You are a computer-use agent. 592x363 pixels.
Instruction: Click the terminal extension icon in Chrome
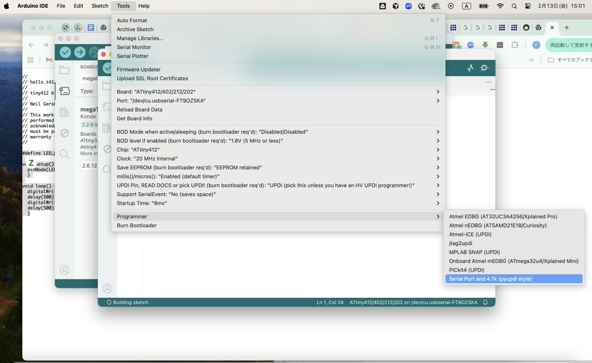[x=500, y=45]
